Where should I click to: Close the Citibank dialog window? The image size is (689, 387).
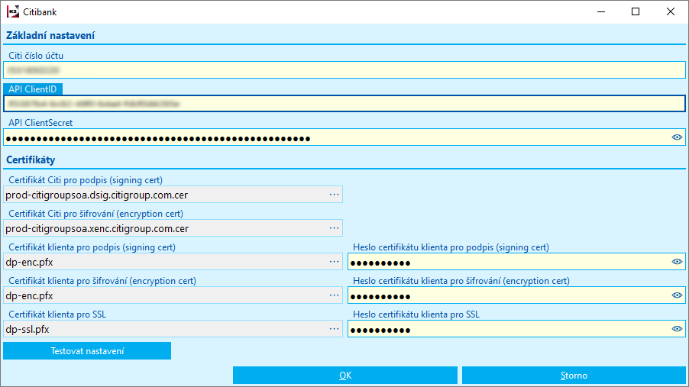click(x=671, y=12)
